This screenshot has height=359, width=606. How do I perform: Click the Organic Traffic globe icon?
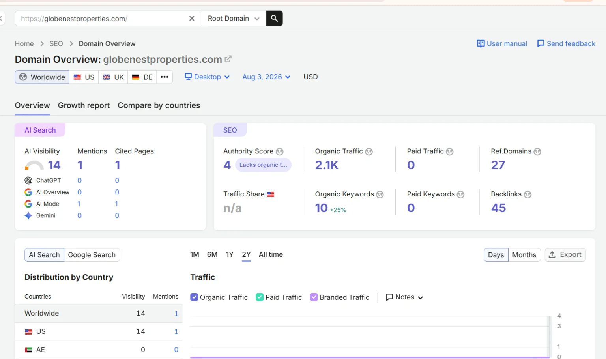coord(369,151)
